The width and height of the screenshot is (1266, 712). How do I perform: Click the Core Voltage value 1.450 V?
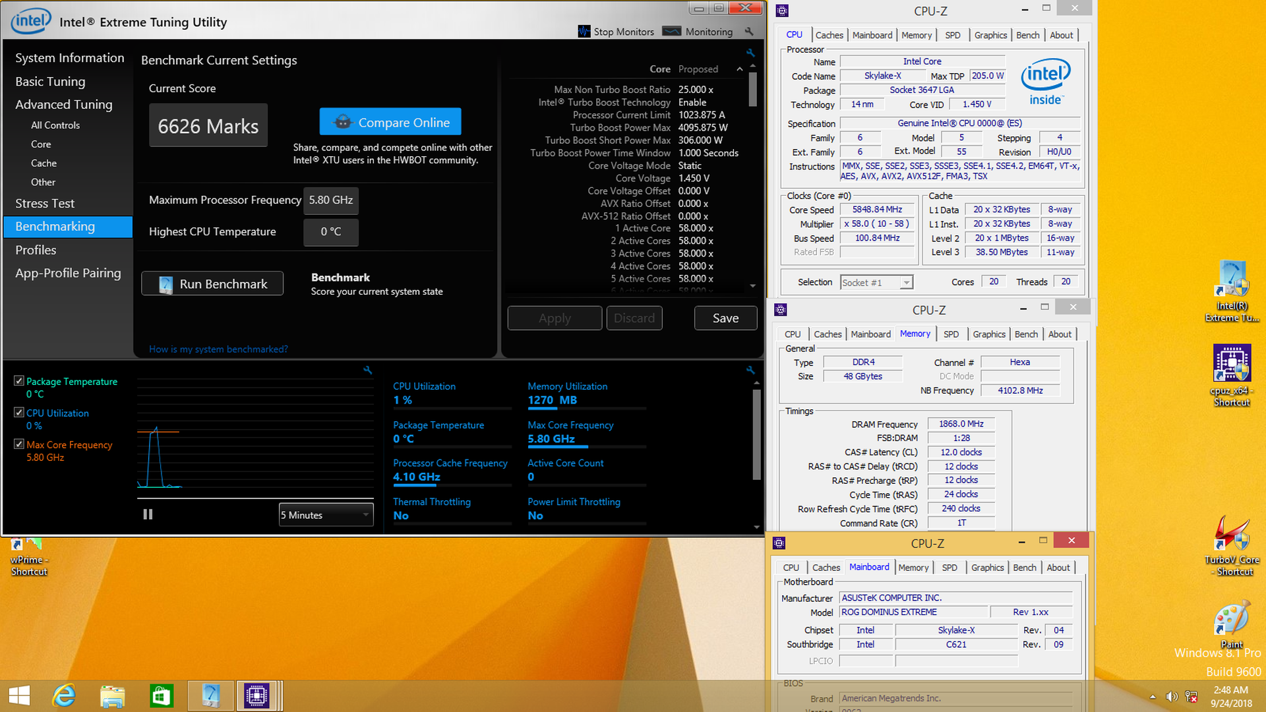694,178
